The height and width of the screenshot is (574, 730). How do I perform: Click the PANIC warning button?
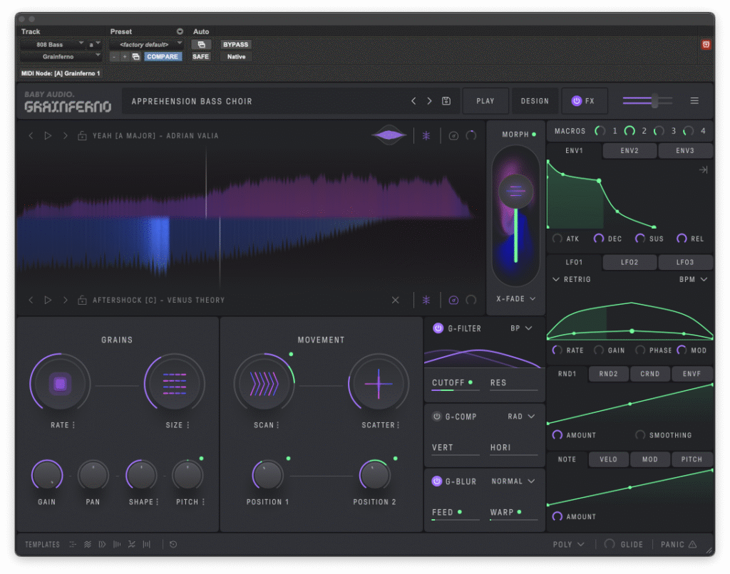pos(679,544)
